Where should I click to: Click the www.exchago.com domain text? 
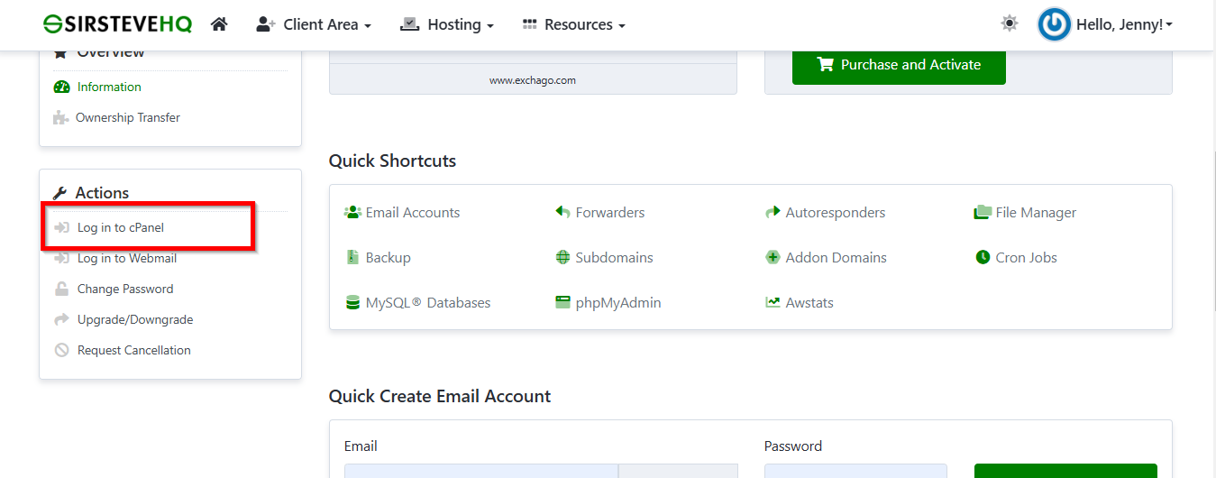click(x=533, y=80)
